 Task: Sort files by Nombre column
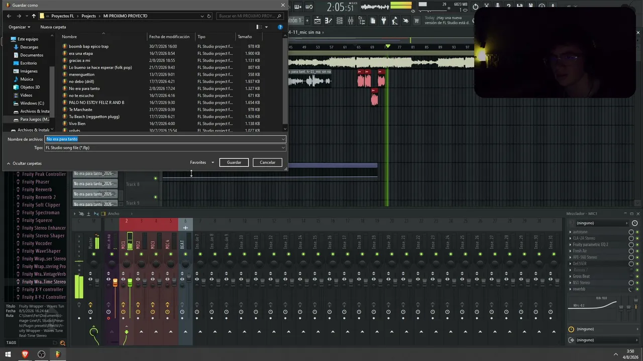tap(69, 37)
